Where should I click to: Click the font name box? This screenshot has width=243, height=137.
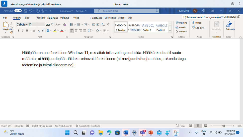click(x=27, y=24)
